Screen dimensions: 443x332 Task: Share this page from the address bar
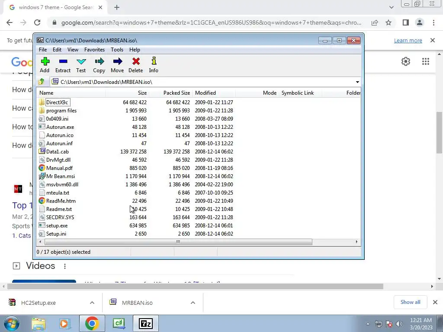[x=375, y=22]
